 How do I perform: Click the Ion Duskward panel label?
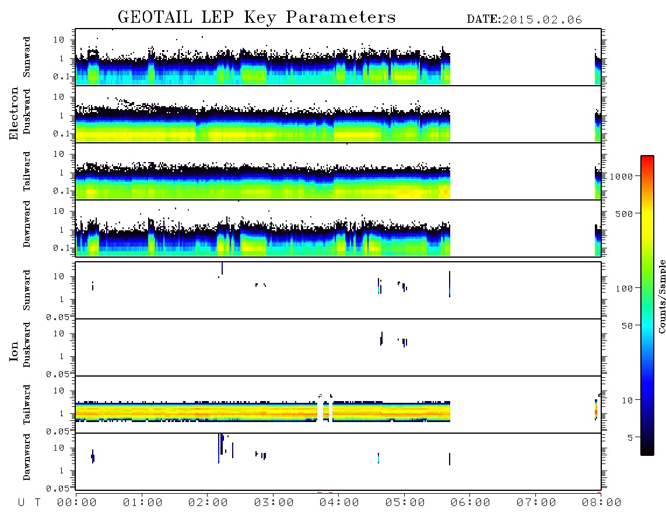pyautogui.click(x=27, y=345)
